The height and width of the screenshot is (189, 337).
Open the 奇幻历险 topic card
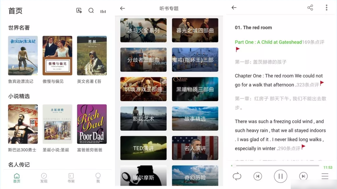(195, 176)
